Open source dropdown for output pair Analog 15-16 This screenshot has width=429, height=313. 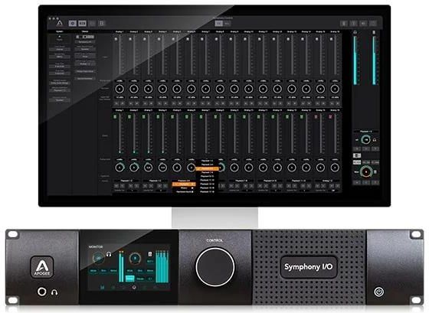pyautogui.click(x=328, y=181)
